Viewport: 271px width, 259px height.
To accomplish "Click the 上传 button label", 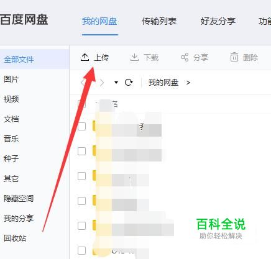I will 101,57.
